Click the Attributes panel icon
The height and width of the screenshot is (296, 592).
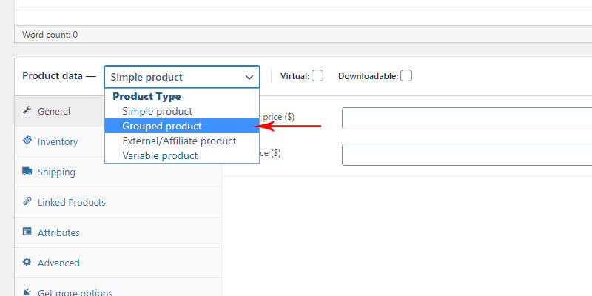coord(27,232)
